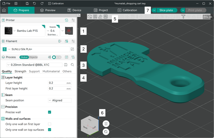Screen dimensions: 214x138
Task: Search the process settings
Action: [72, 65]
